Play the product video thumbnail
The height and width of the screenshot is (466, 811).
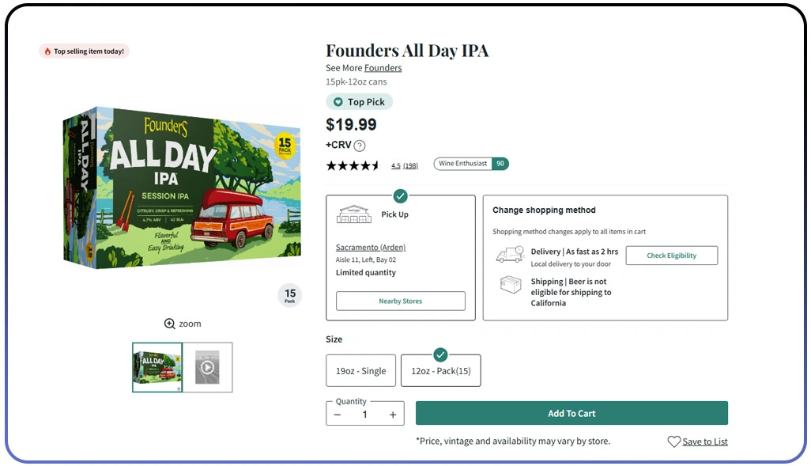tap(207, 367)
